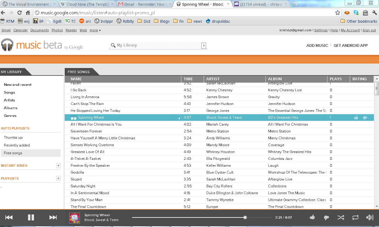Open the Thumbs up auto playlist
This screenshot has width=379, height=227.
(13, 138)
